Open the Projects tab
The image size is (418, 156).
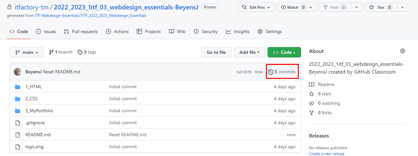coord(149,31)
